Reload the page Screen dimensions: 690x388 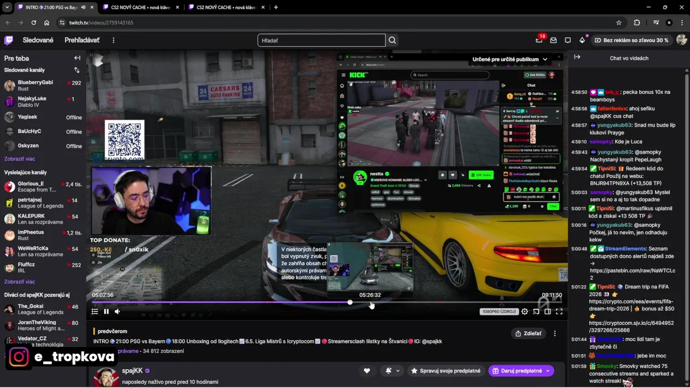coord(33,23)
